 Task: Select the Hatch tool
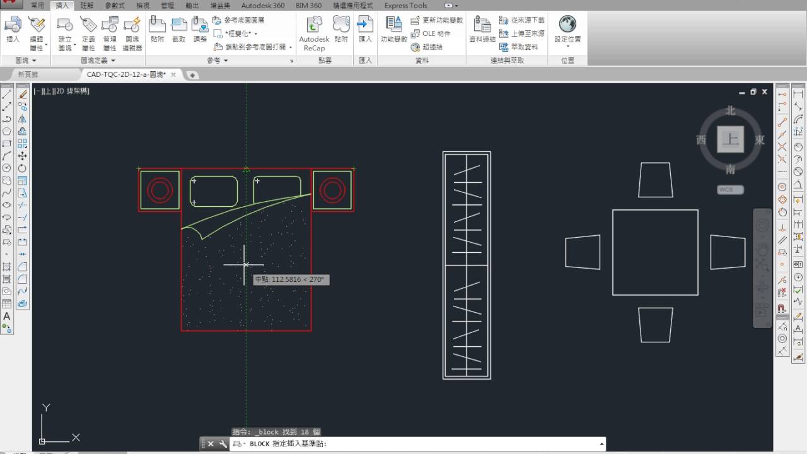pyautogui.click(x=7, y=267)
